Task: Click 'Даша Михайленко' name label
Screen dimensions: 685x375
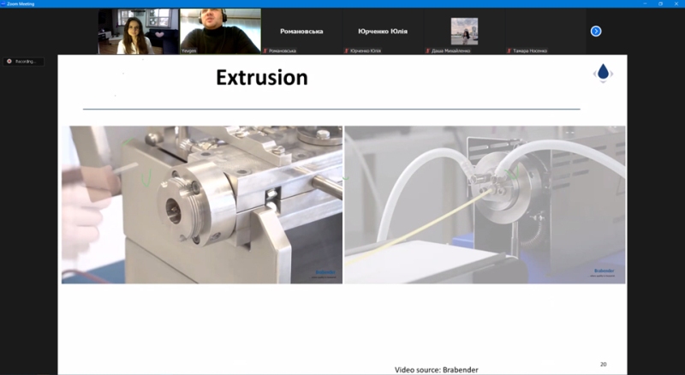Action: 451,51
